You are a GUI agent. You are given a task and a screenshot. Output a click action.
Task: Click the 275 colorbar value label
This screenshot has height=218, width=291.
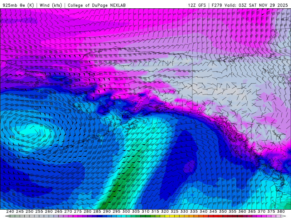[x=77, y=211]
